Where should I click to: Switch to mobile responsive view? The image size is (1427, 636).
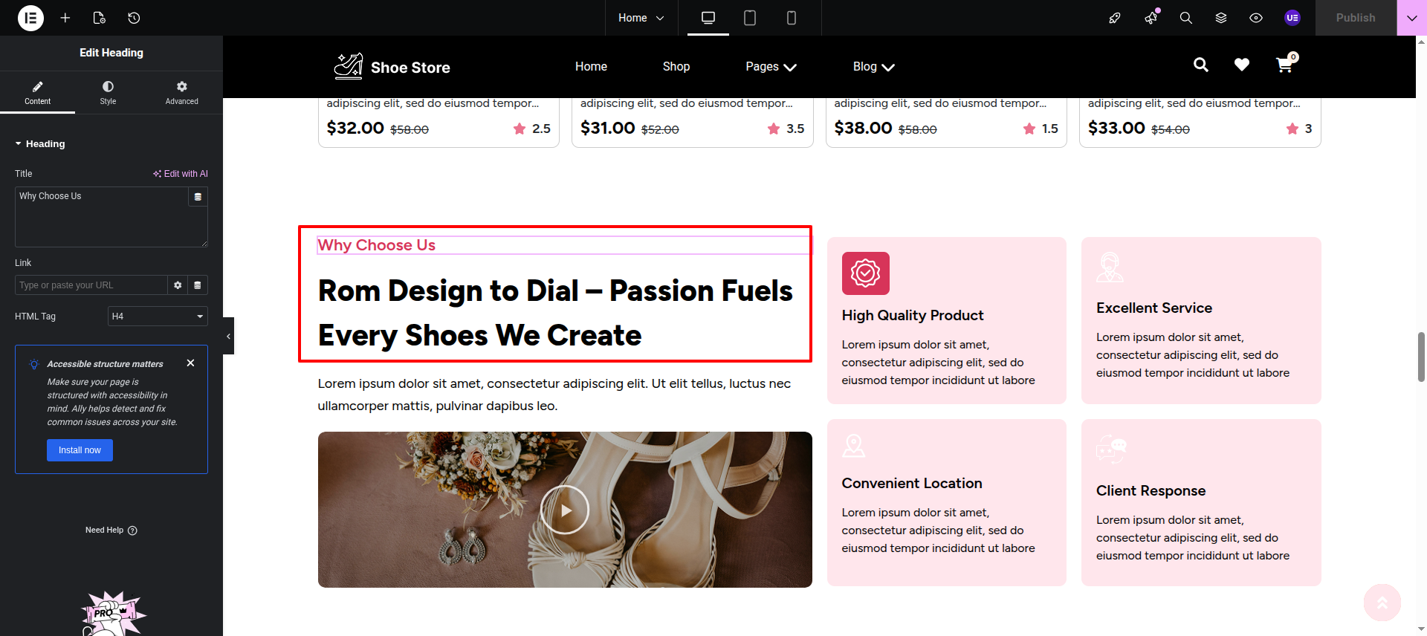point(792,18)
